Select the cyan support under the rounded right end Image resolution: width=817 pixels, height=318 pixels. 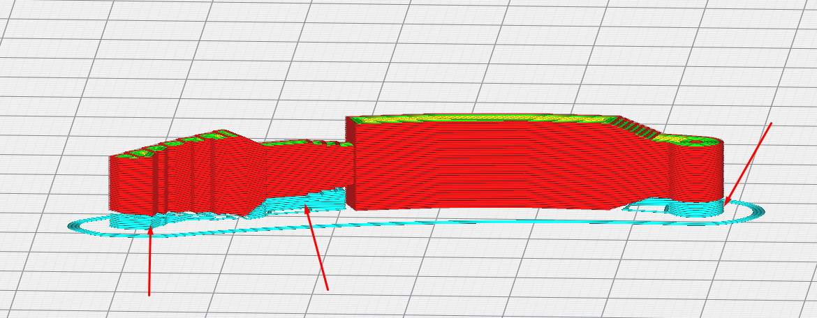[x=695, y=208]
